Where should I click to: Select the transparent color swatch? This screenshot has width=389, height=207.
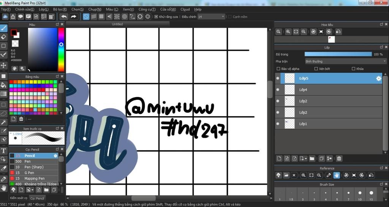tap(15, 44)
